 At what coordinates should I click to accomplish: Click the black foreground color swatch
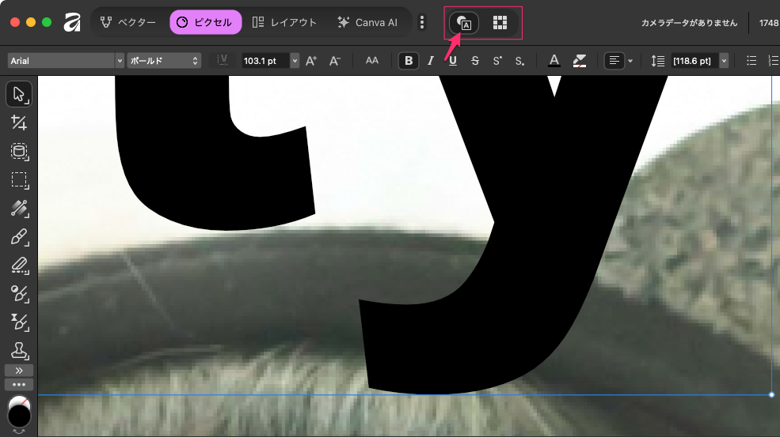[20, 416]
